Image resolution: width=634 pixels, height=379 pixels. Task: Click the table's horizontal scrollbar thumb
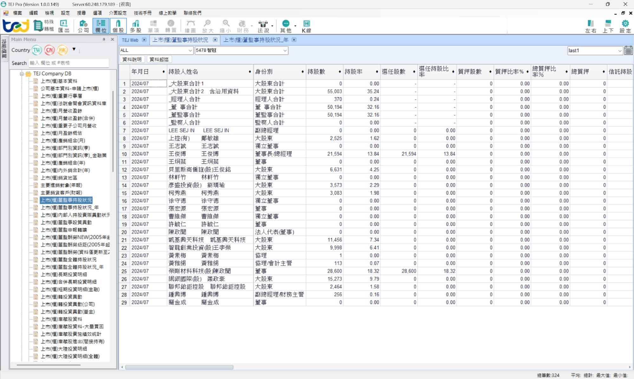click(179, 367)
